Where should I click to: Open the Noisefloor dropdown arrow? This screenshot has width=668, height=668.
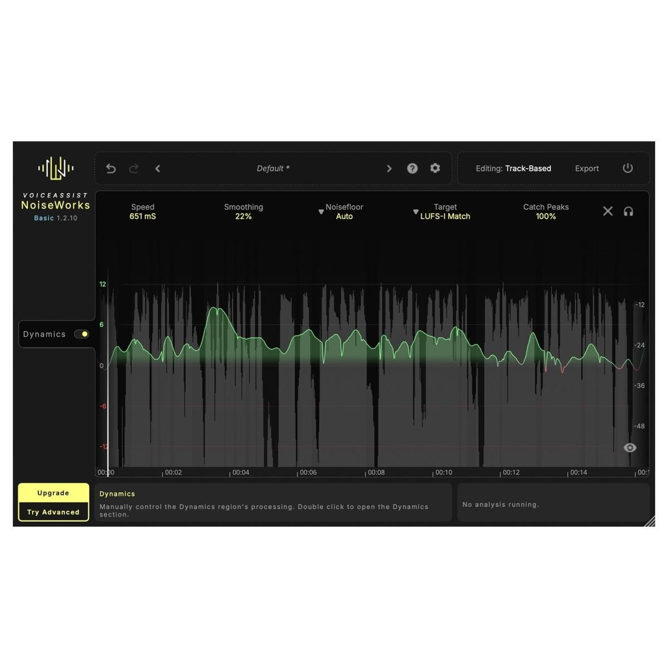point(321,212)
